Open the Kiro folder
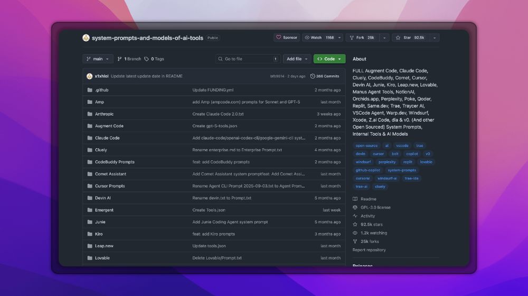 click(99, 234)
